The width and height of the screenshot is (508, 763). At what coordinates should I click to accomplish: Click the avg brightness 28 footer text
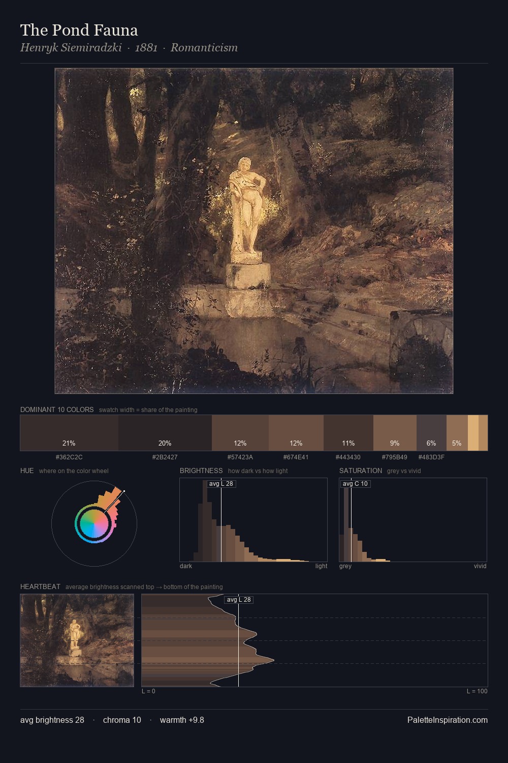(52, 720)
